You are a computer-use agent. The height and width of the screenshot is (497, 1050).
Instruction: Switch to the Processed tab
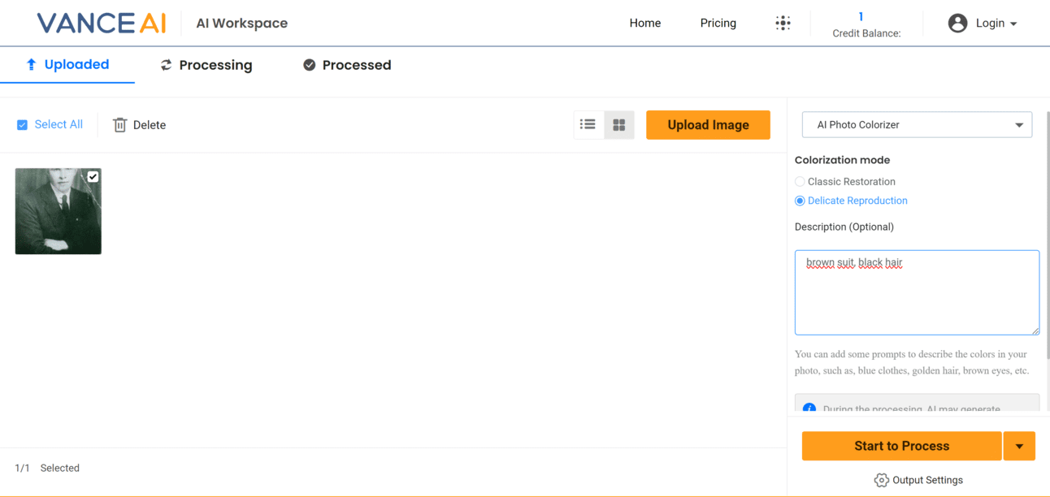[347, 65]
